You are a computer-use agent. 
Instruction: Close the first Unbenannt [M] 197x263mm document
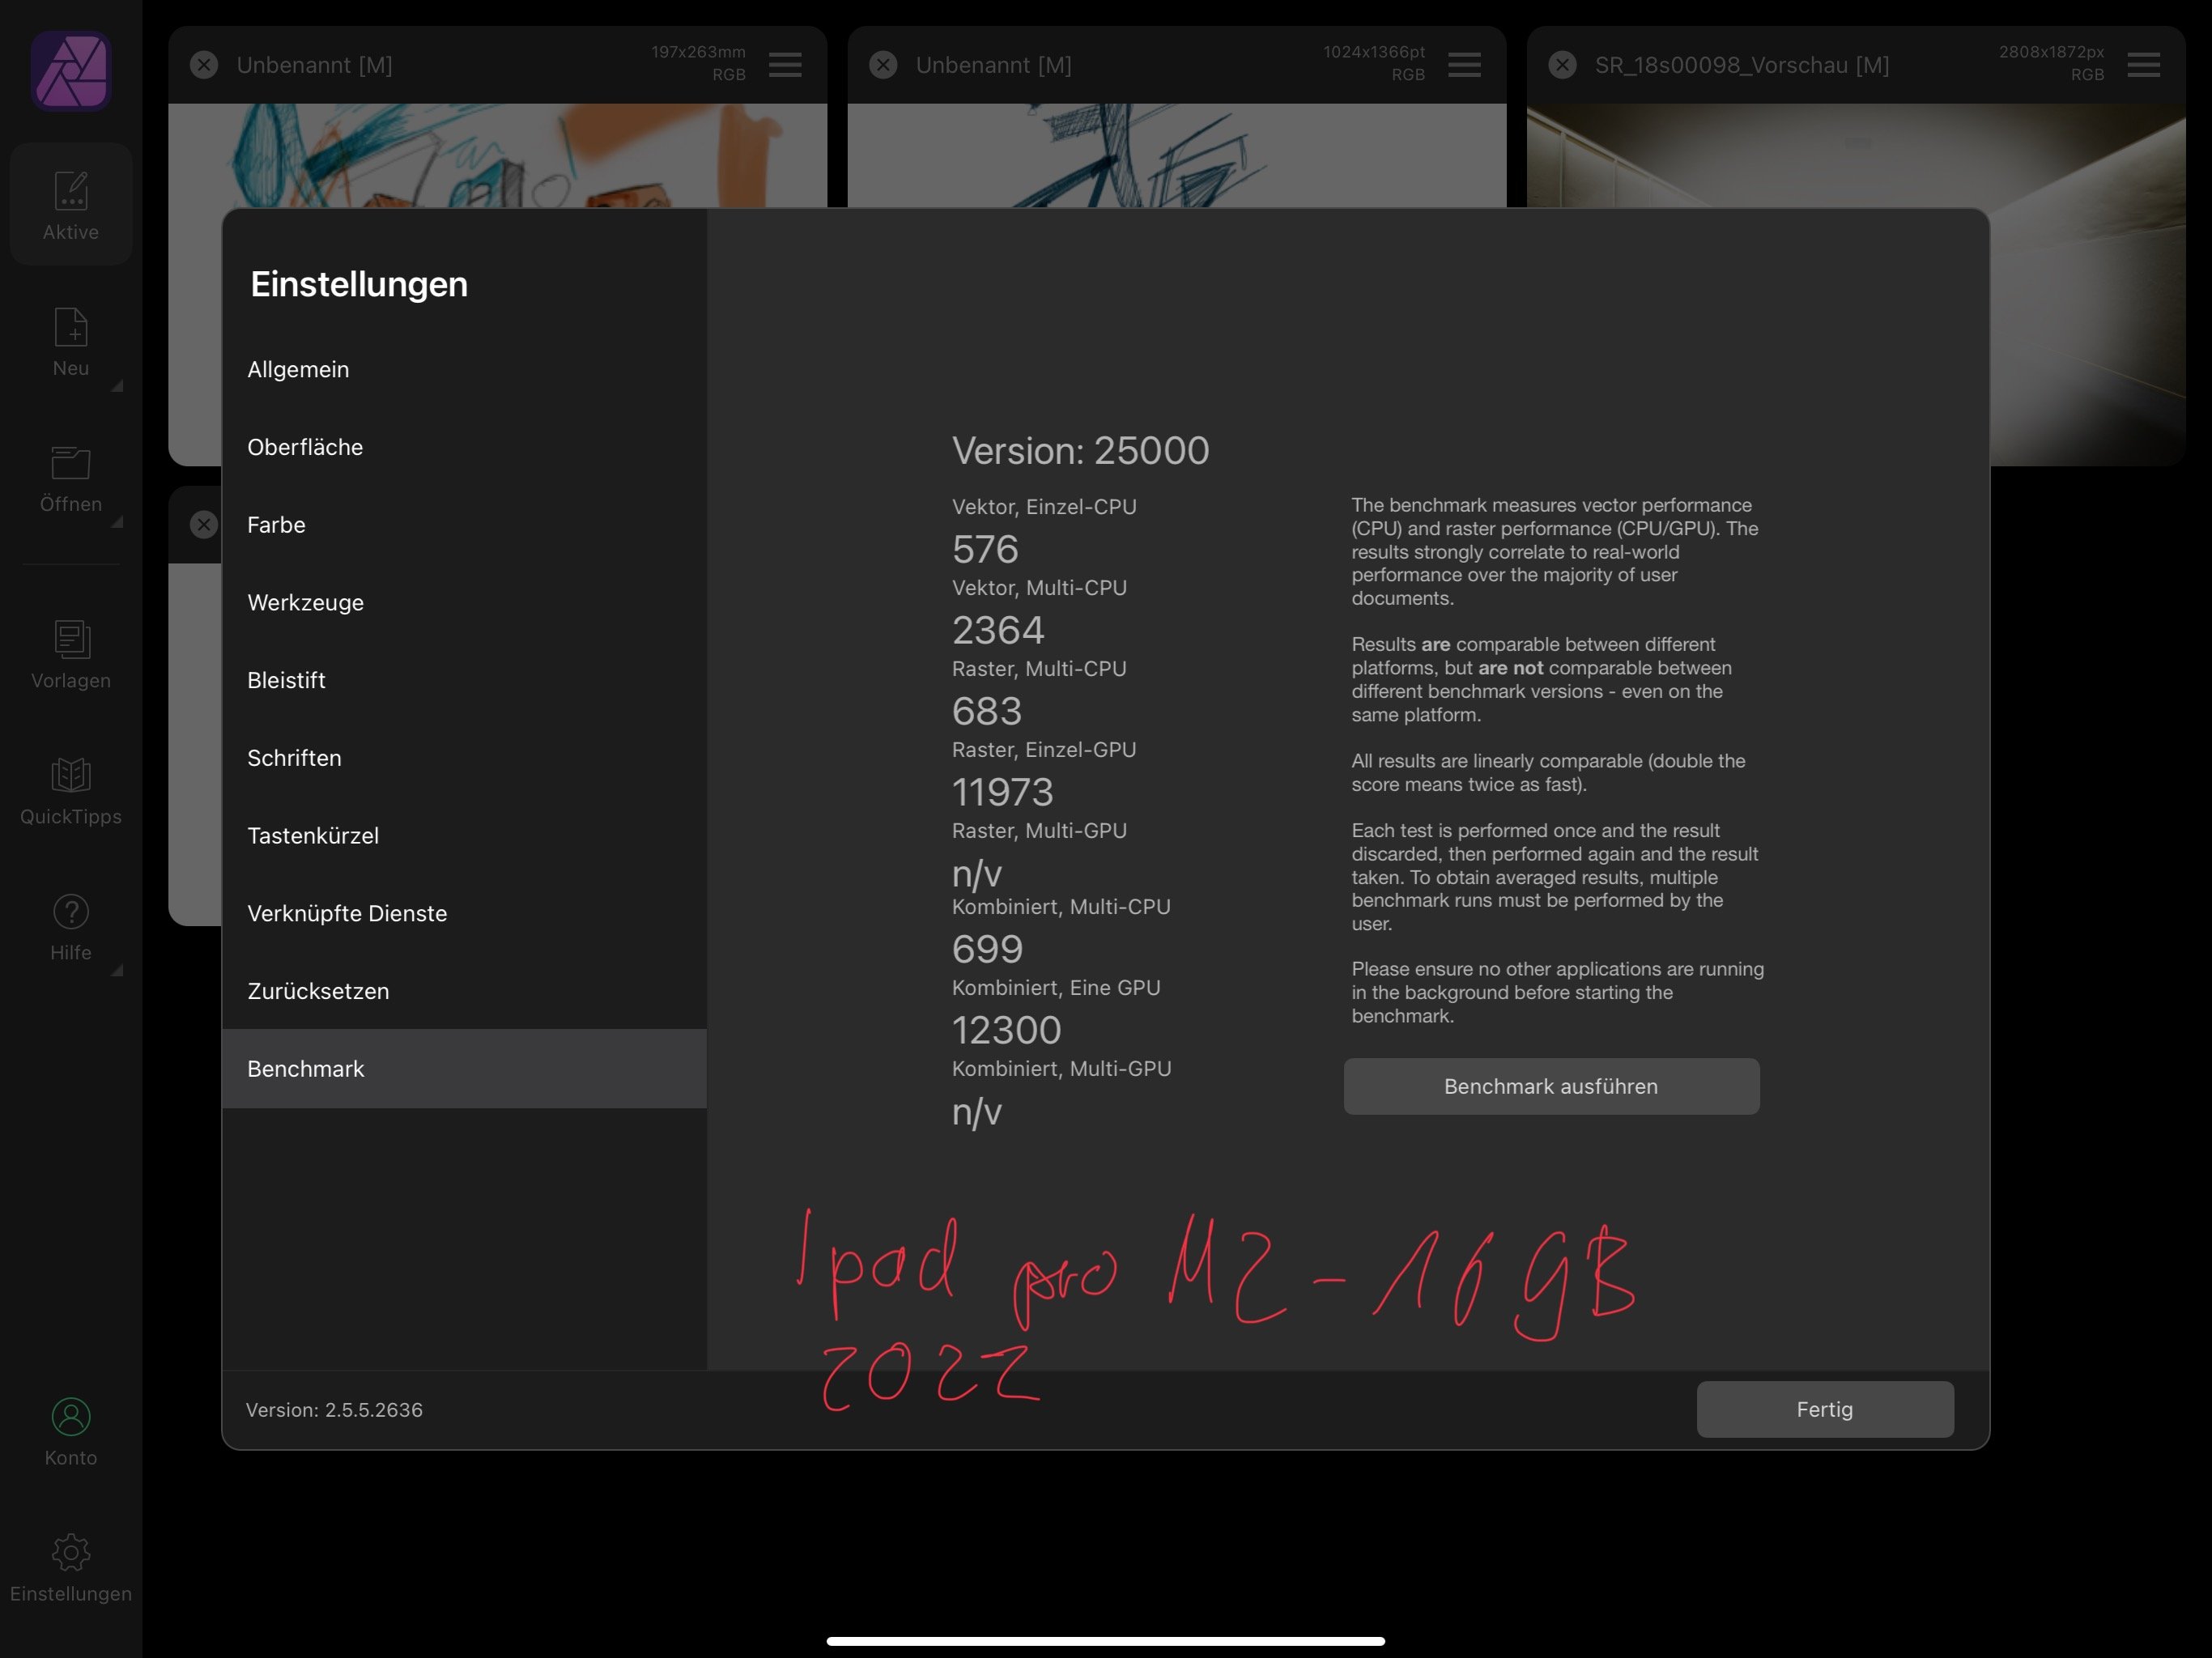tap(204, 65)
